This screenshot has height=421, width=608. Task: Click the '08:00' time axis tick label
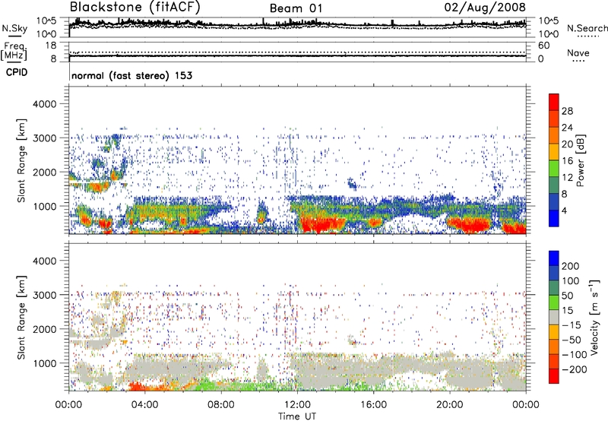point(221,405)
